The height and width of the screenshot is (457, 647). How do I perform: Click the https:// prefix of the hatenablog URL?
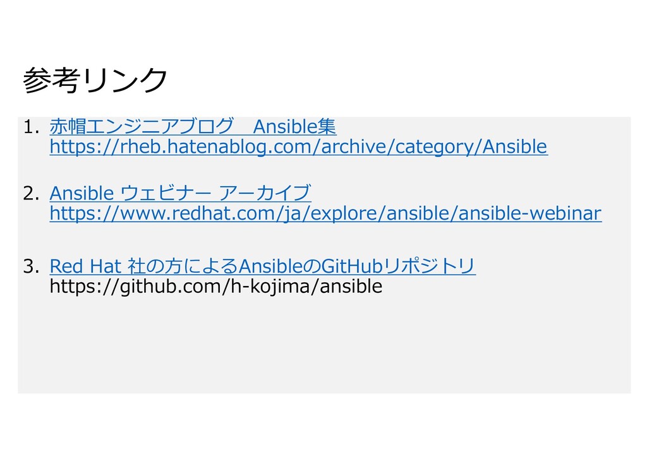coord(84,146)
